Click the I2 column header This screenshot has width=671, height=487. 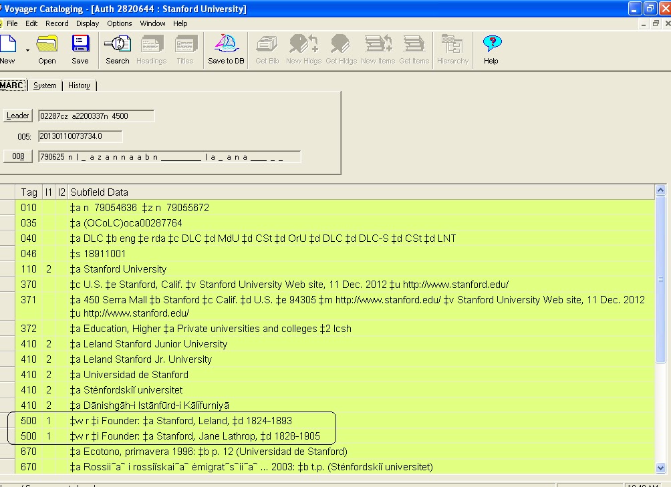coord(61,192)
